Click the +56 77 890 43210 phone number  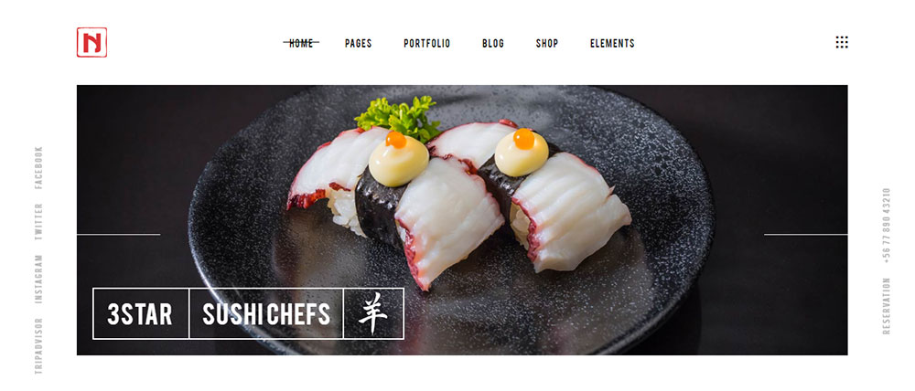[x=887, y=226]
